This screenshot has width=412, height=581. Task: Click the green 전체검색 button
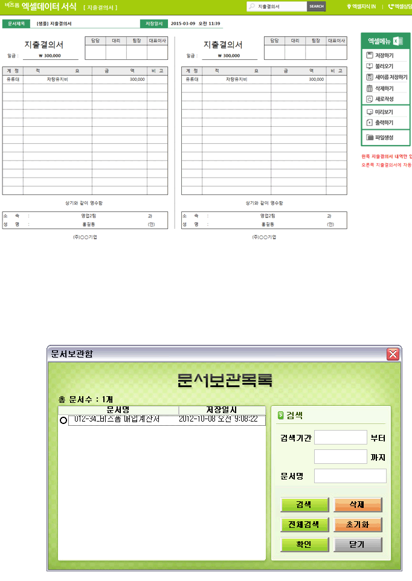tap(304, 525)
